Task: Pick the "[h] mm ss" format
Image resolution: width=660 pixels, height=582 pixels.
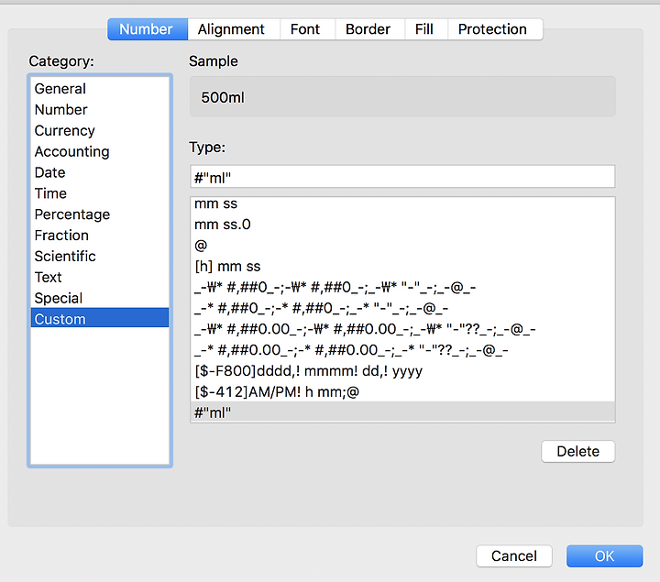Action: [x=402, y=267]
